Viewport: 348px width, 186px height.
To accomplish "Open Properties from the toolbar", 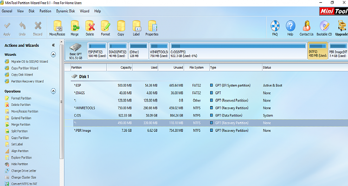I will tap(152, 26).
